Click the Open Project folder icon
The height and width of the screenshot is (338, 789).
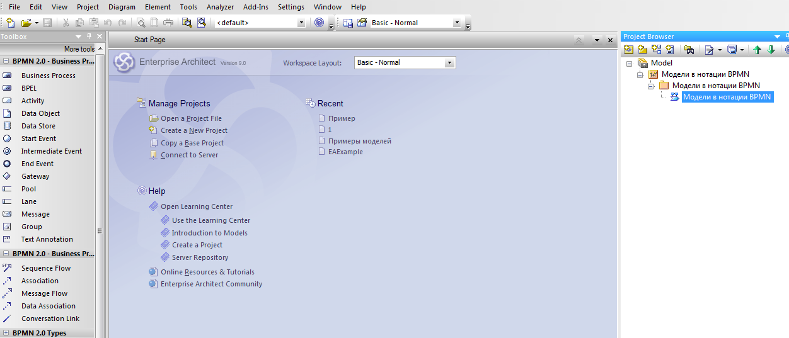tap(26, 23)
